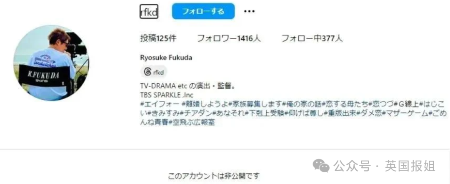Open the circular profile picture
Screen dimensions: 450x184
[x=51, y=63]
